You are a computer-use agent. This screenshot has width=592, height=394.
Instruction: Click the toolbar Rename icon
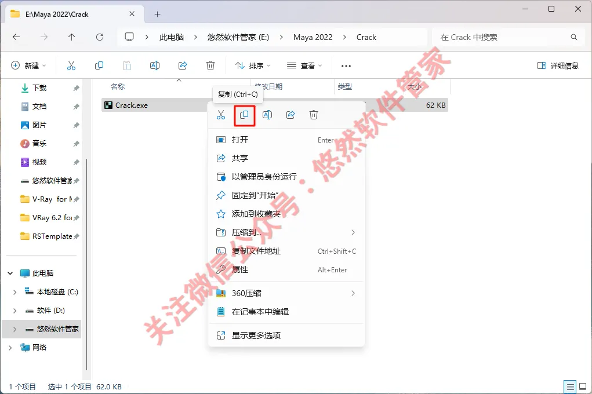point(155,65)
